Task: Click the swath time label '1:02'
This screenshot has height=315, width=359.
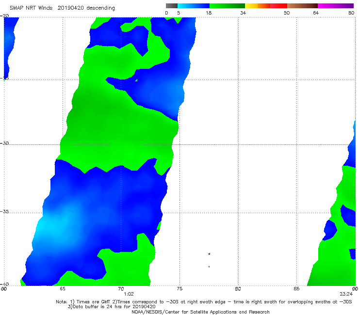Action: click(x=129, y=294)
